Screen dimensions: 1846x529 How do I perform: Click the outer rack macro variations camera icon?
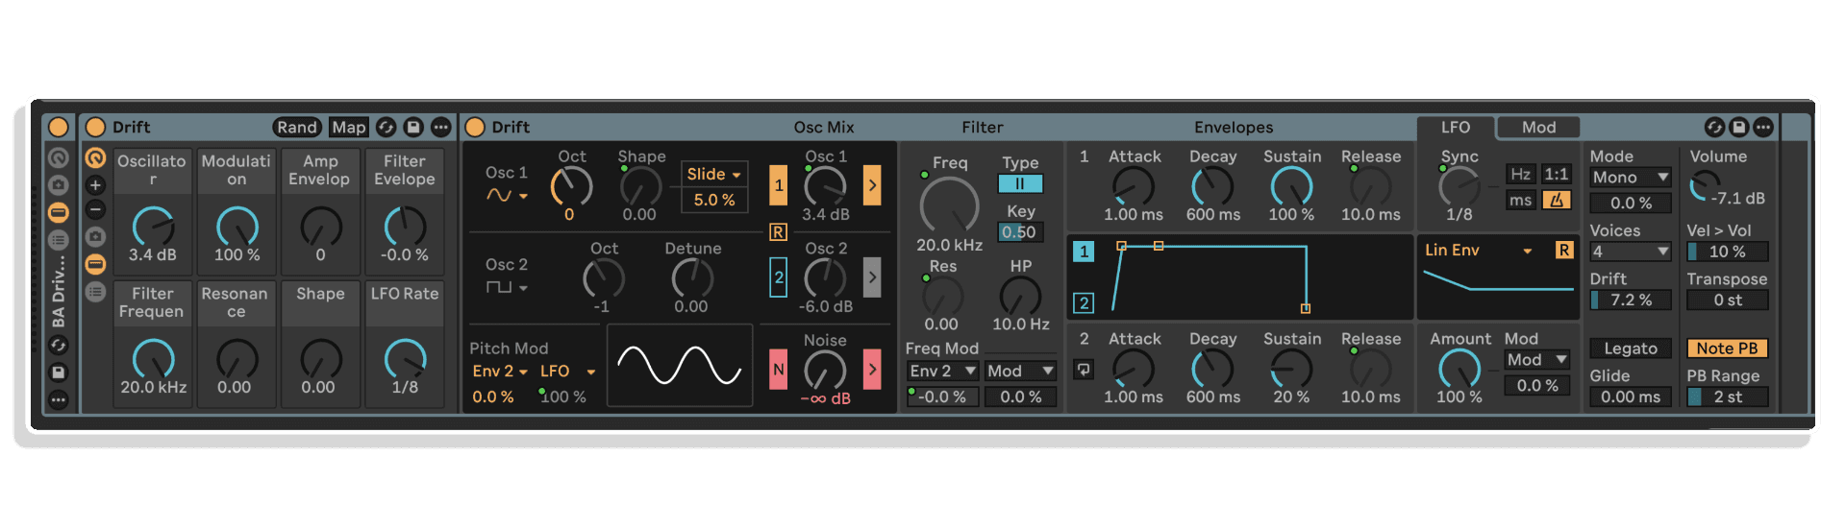[x=59, y=184]
